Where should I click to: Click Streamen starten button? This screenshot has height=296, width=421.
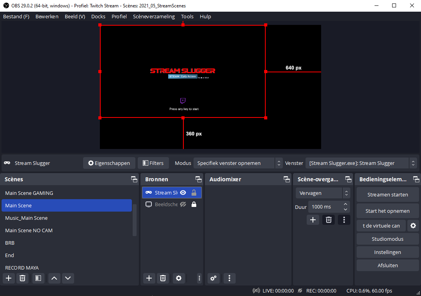point(388,194)
